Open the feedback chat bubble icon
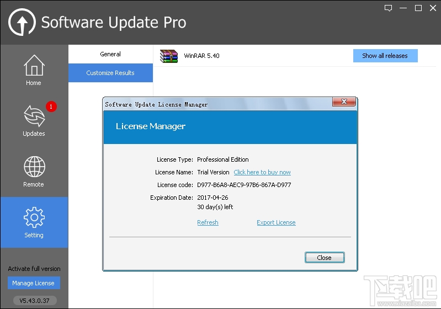Viewport: 441px width, 309px height. point(388,8)
